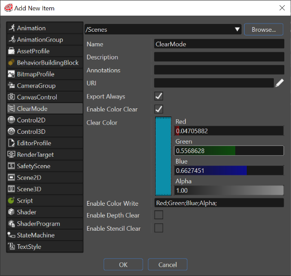291x276 pixels.
Task: Open the teal Clear Color swatch
Action: click(163, 156)
